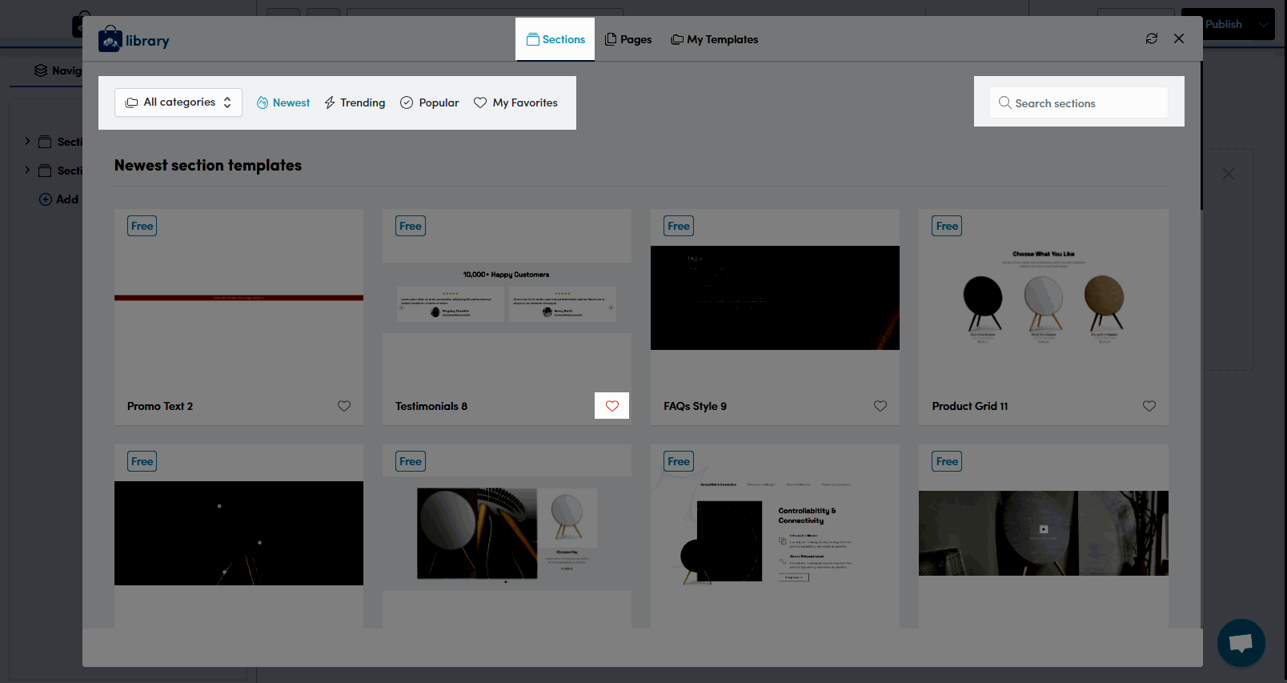Screen dimensions: 1287x683
Task: Favorite the Product Grid 11 template
Action: pyautogui.click(x=1149, y=406)
